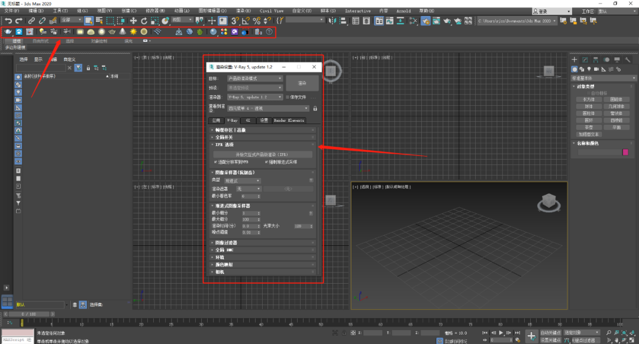
Task: Activate the Select Object tool
Action: point(88,20)
